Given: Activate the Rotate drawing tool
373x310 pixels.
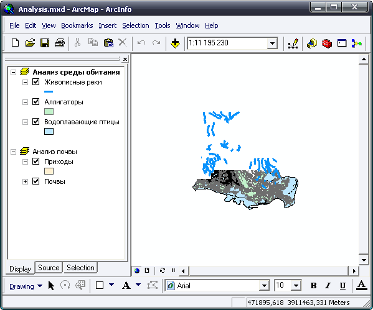Looking at the screenshot, I should tap(65, 285).
